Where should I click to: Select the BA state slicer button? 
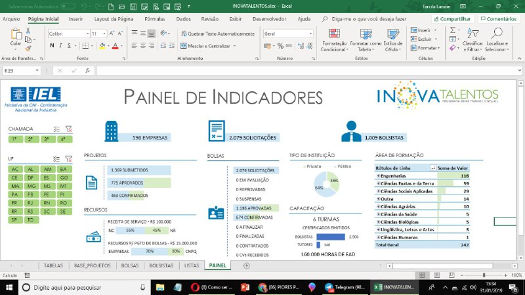(64, 170)
